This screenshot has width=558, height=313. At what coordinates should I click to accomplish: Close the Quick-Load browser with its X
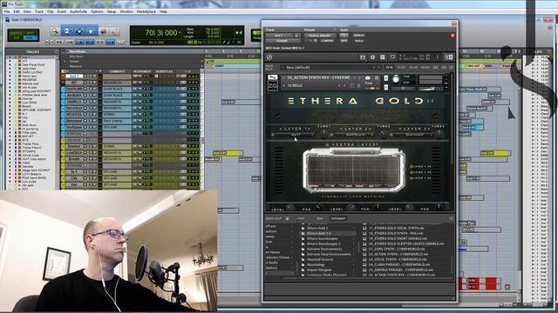[x=451, y=218]
